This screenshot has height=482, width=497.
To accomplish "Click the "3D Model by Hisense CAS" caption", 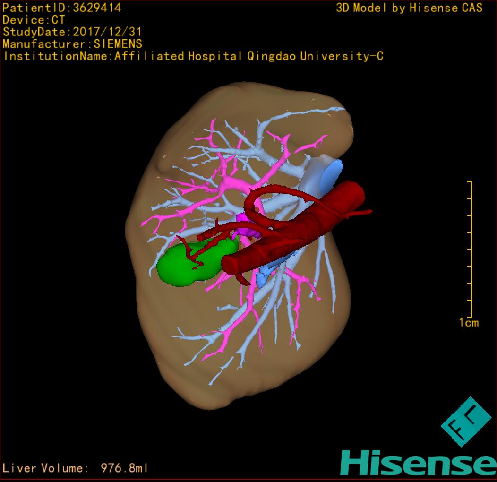I will point(409,8).
